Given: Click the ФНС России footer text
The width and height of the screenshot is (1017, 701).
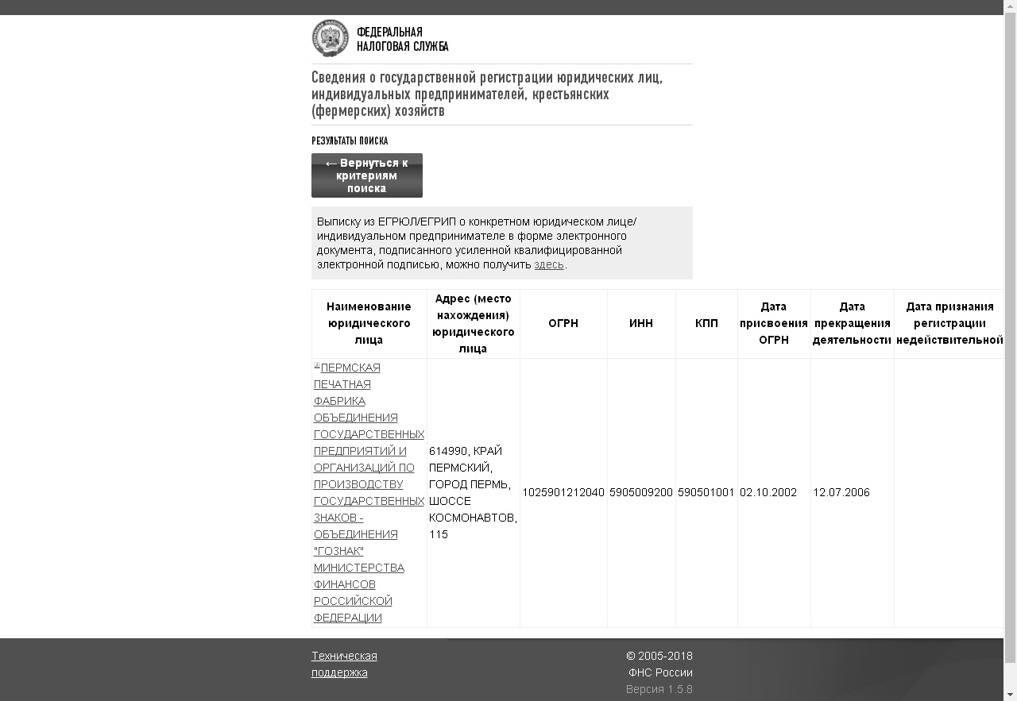Looking at the screenshot, I should 660,672.
